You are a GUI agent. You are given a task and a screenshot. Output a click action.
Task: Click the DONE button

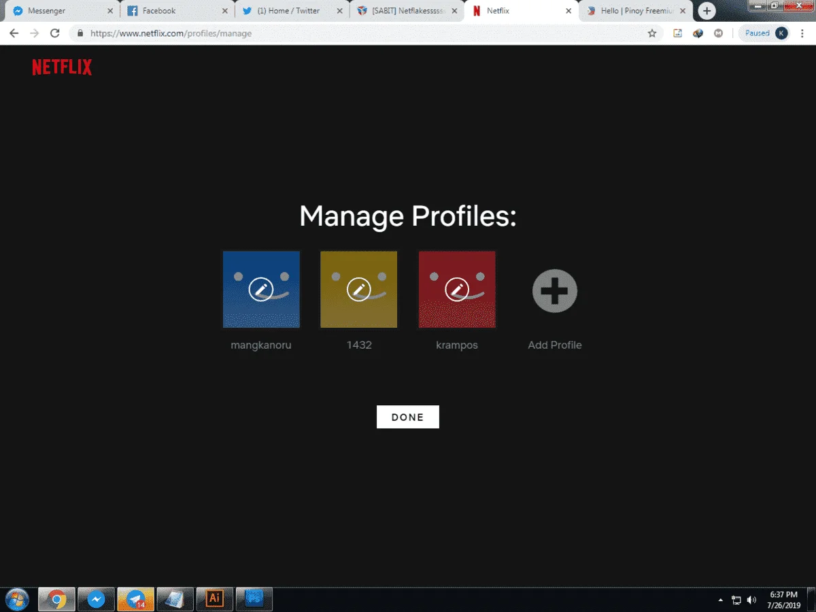coord(408,417)
